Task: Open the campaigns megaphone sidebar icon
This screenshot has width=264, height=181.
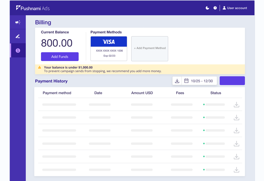Action: click(18, 22)
